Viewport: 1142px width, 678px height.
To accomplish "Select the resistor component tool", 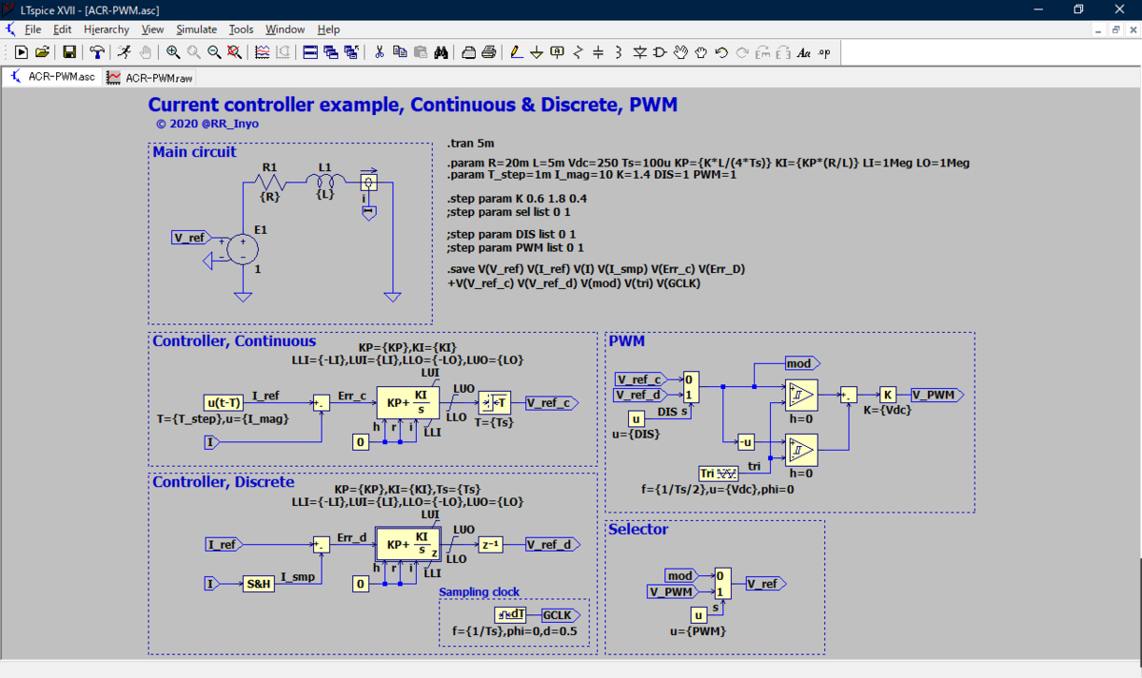I will point(578,52).
